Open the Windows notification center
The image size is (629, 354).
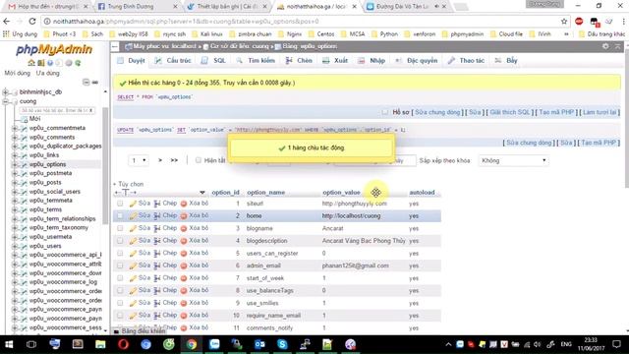point(616,344)
